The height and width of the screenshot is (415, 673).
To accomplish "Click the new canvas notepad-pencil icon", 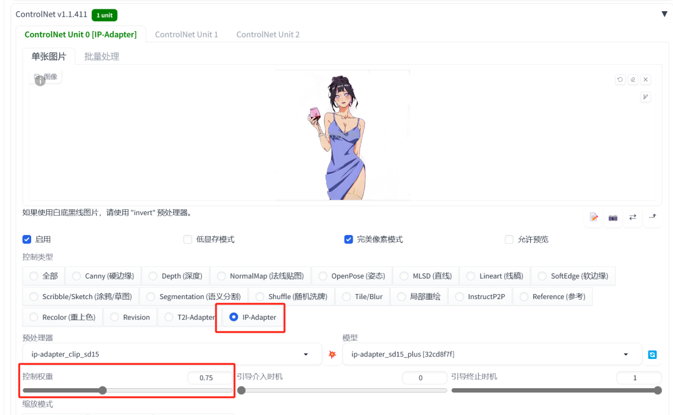I will 594,217.
